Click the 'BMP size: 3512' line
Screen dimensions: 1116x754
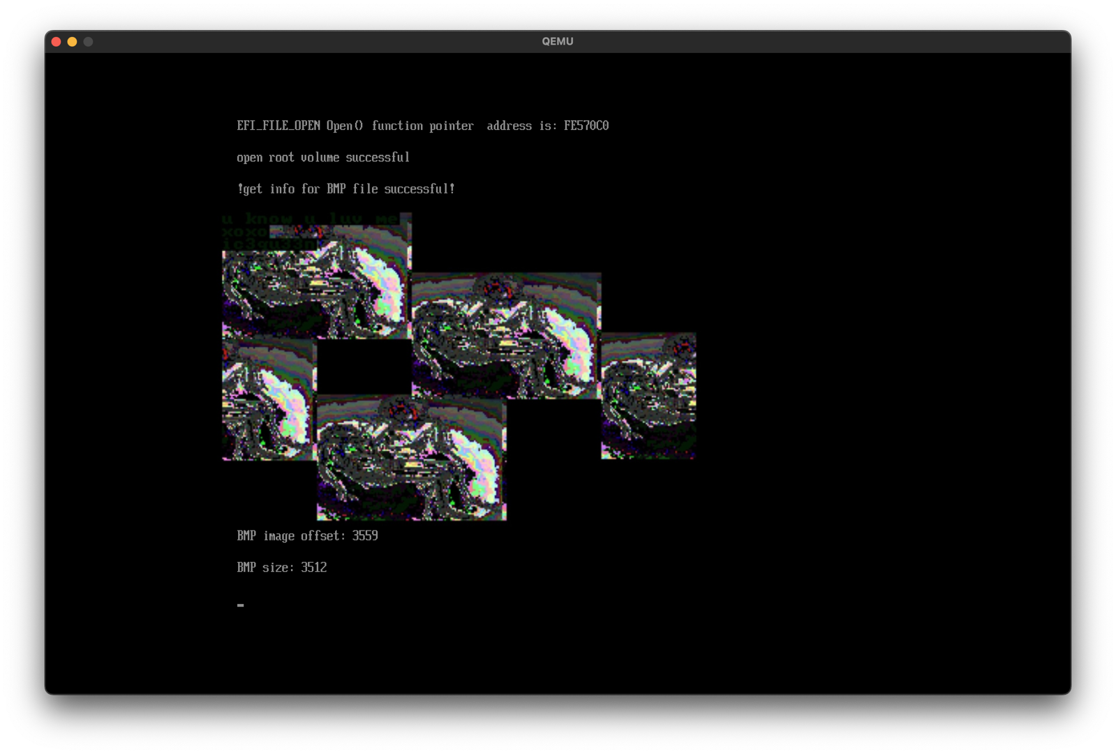coord(281,568)
